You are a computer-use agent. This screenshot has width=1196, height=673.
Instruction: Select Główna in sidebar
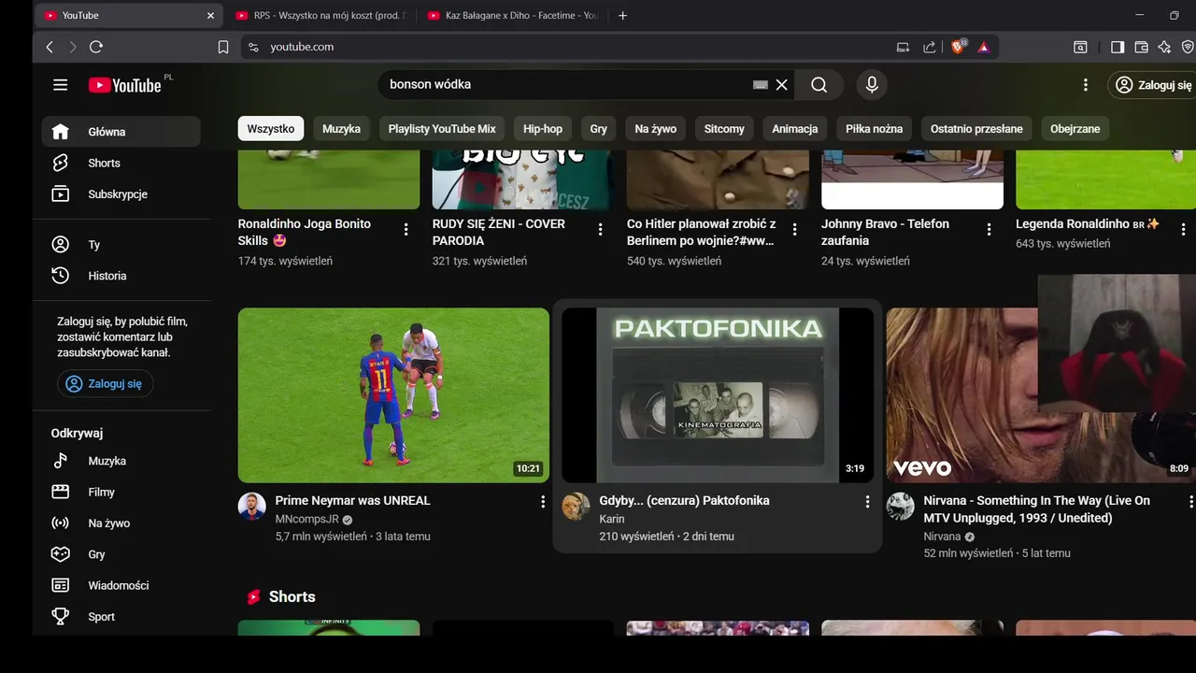(x=121, y=132)
